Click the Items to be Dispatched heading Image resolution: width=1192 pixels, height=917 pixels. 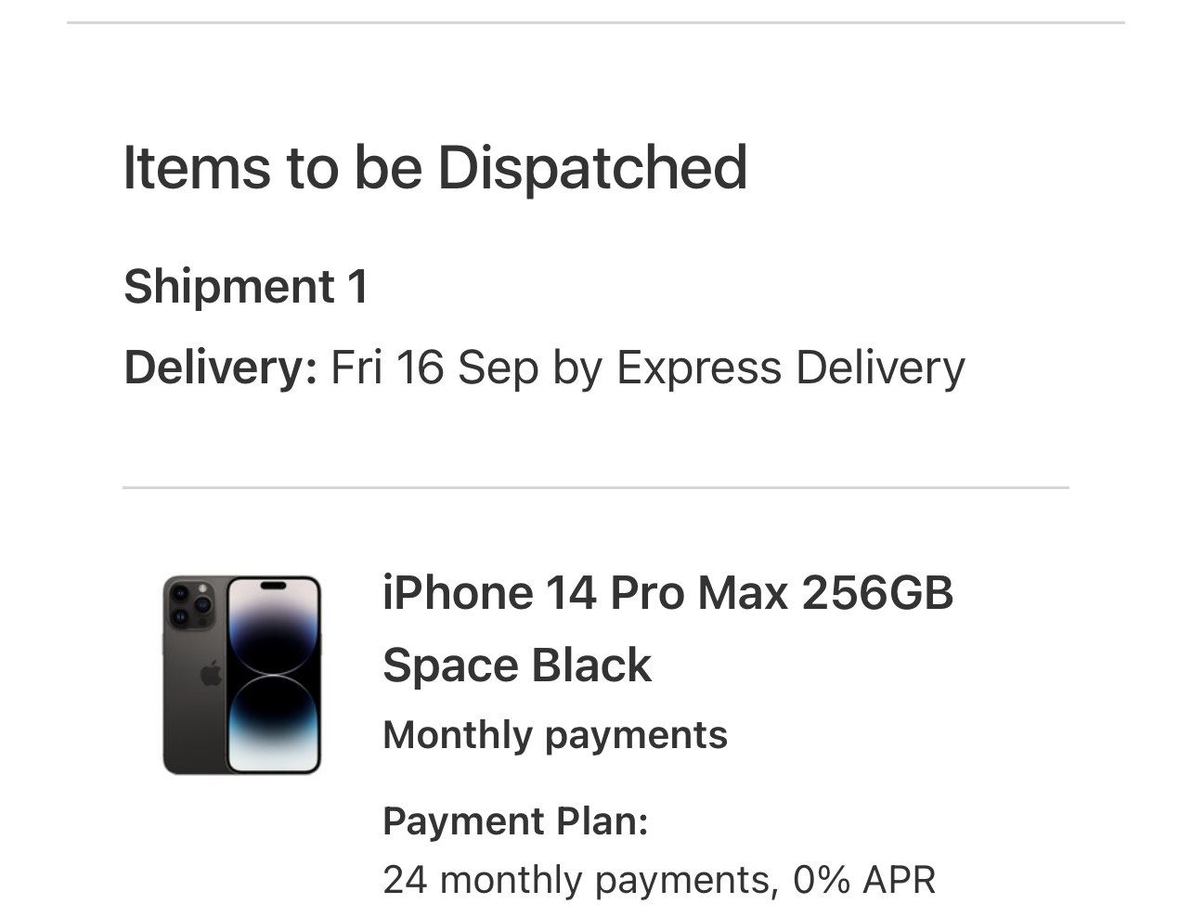pyautogui.click(x=434, y=168)
